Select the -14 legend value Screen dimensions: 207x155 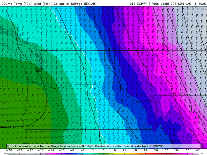(51, 150)
